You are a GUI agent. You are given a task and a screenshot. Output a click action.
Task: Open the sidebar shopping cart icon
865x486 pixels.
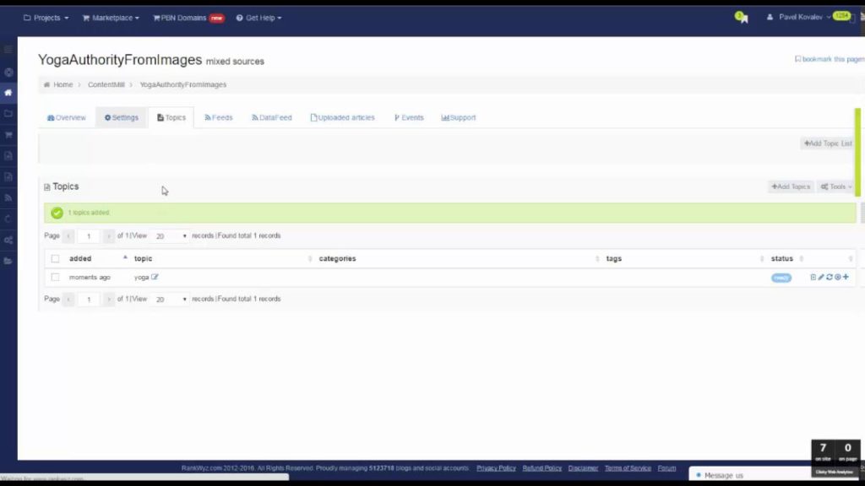tap(8, 134)
